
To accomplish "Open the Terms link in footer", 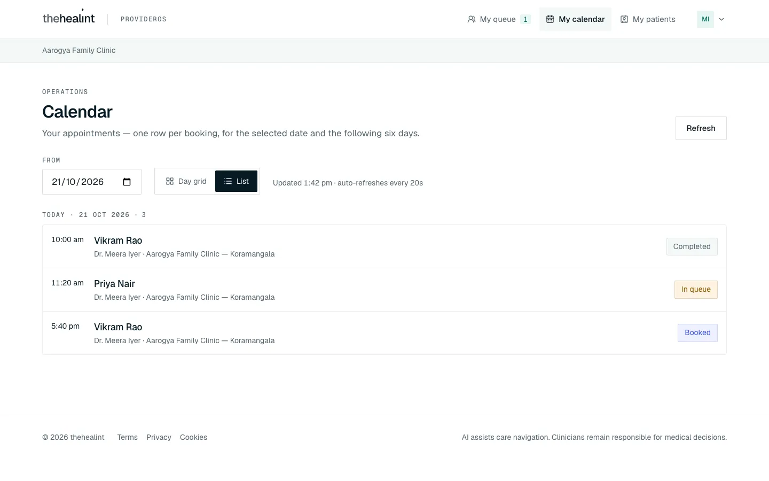I will 128,437.
